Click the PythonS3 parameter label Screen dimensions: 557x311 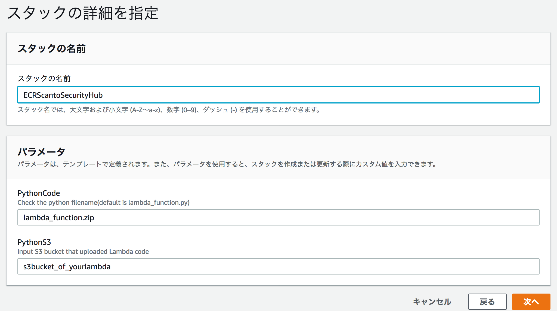coord(34,242)
